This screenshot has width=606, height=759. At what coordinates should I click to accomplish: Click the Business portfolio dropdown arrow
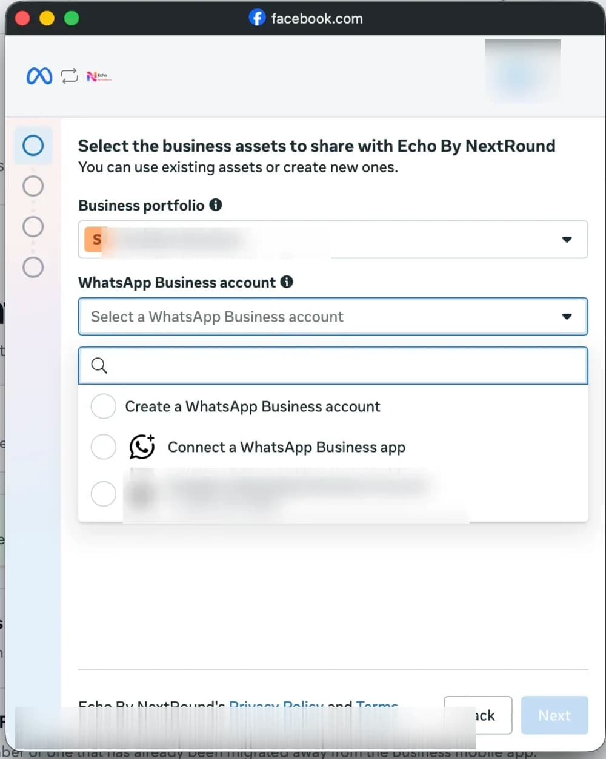(567, 240)
